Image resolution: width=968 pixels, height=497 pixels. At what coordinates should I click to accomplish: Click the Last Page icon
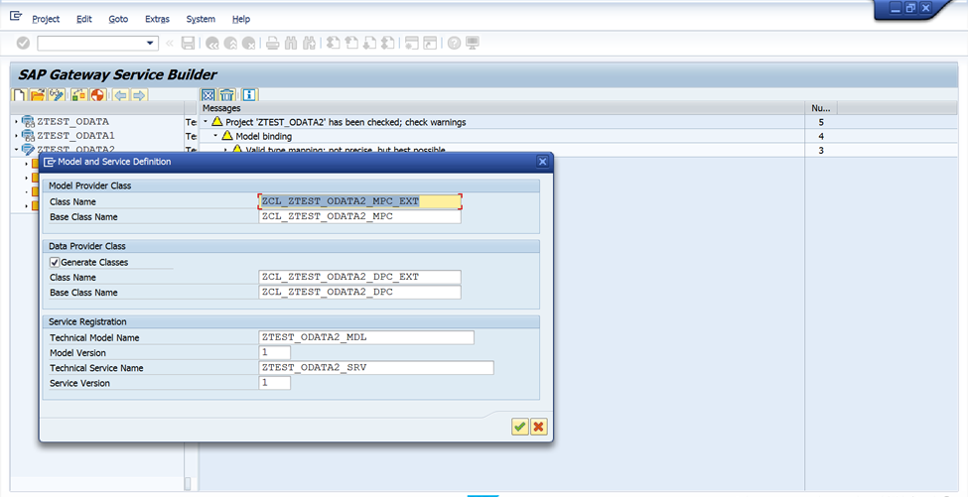click(x=387, y=44)
